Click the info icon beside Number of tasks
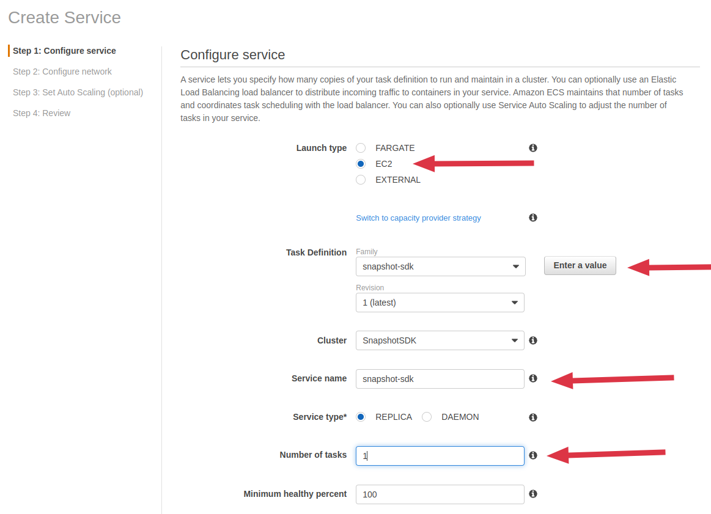Screen dimensions: 711x514 (533, 455)
